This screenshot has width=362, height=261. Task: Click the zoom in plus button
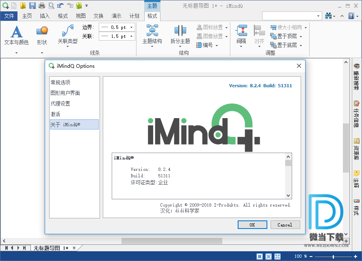(x=355, y=257)
